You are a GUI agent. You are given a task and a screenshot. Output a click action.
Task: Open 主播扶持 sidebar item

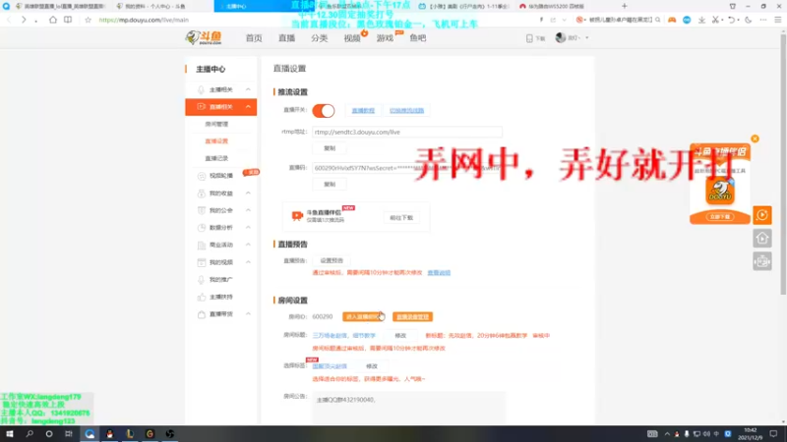220,297
